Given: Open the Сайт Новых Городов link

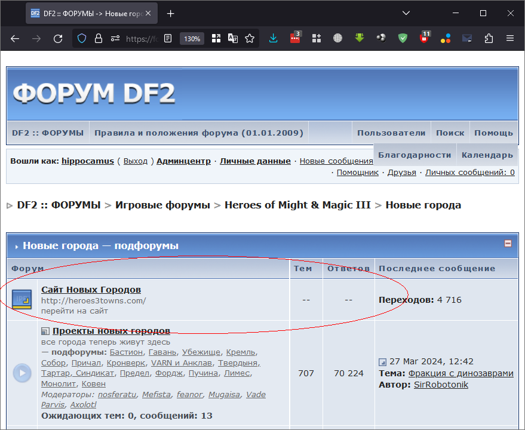Looking at the screenshot, I should (x=91, y=290).
